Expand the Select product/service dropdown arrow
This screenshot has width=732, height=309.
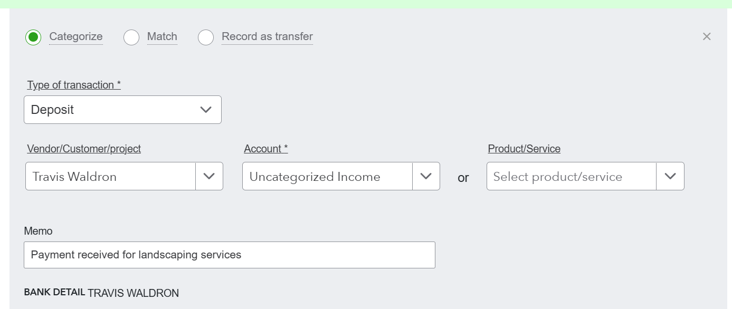click(x=670, y=177)
